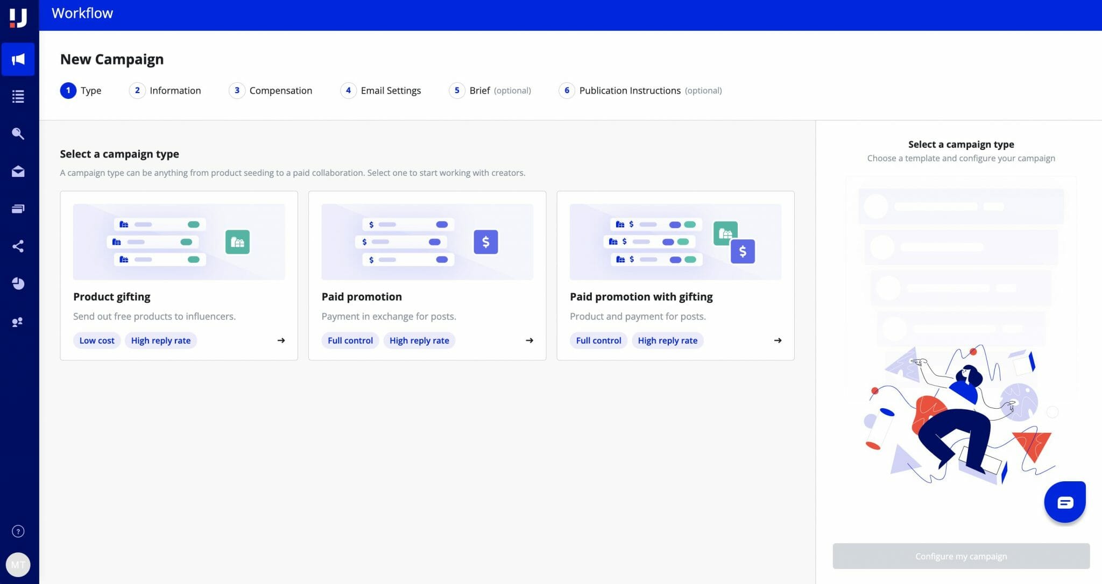
Task: Open the chat support bubble
Action: pos(1065,501)
